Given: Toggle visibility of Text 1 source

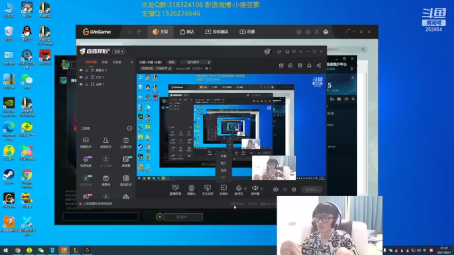Looking at the screenshot, I should tap(81, 77).
